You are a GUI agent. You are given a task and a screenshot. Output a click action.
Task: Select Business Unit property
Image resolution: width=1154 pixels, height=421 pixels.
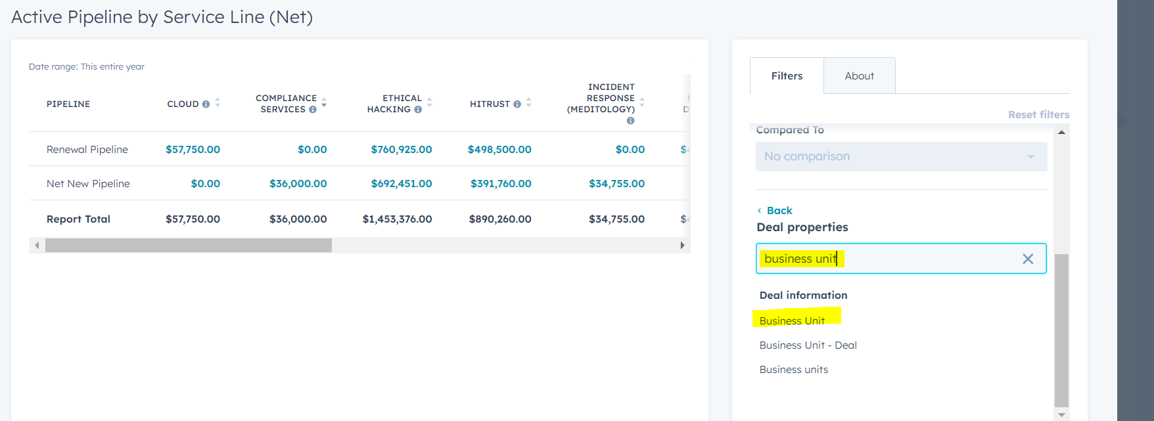[792, 321]
